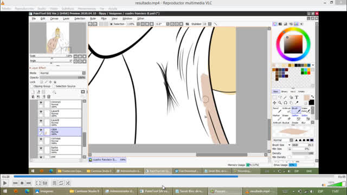Select the Lasso selection tool

[280, 97]
